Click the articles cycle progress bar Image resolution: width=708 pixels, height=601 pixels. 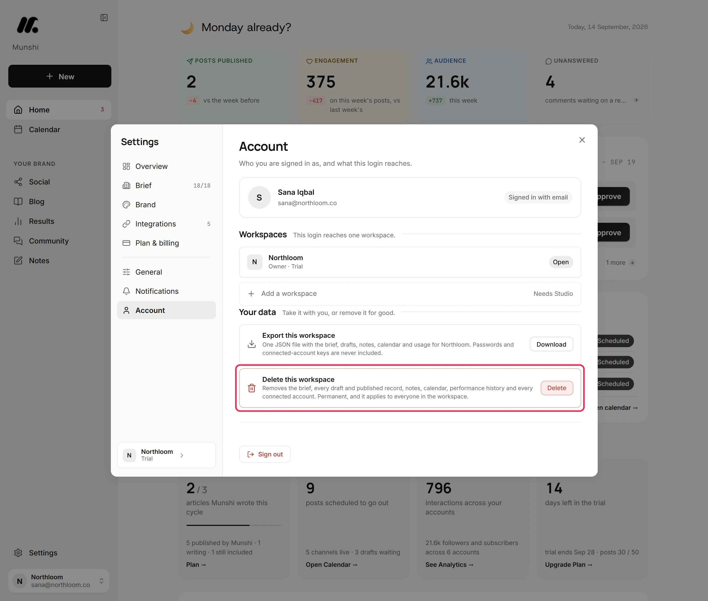pyautogui.click(x=234, y=525)
